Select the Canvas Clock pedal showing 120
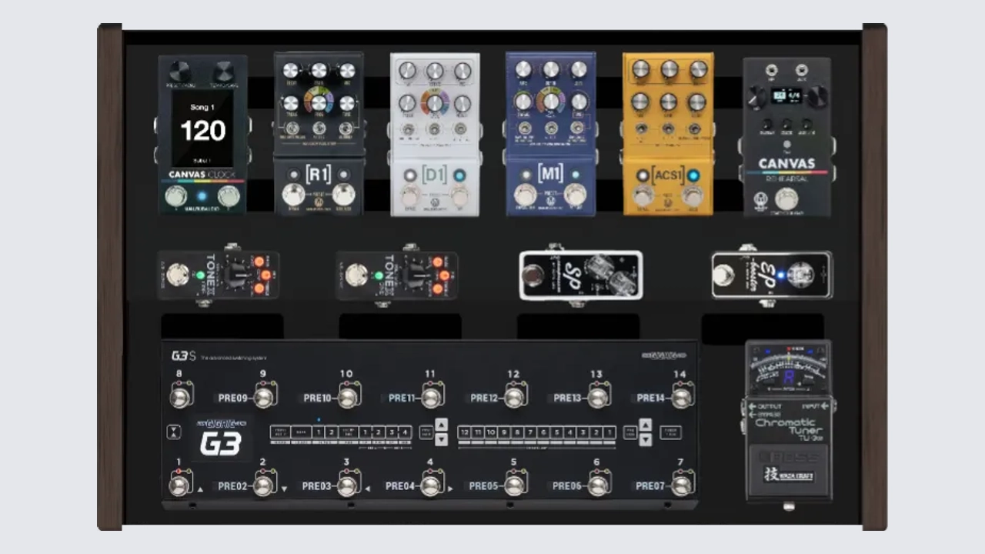985x554 pixels. pyautogui.click(x=202, y=135)
